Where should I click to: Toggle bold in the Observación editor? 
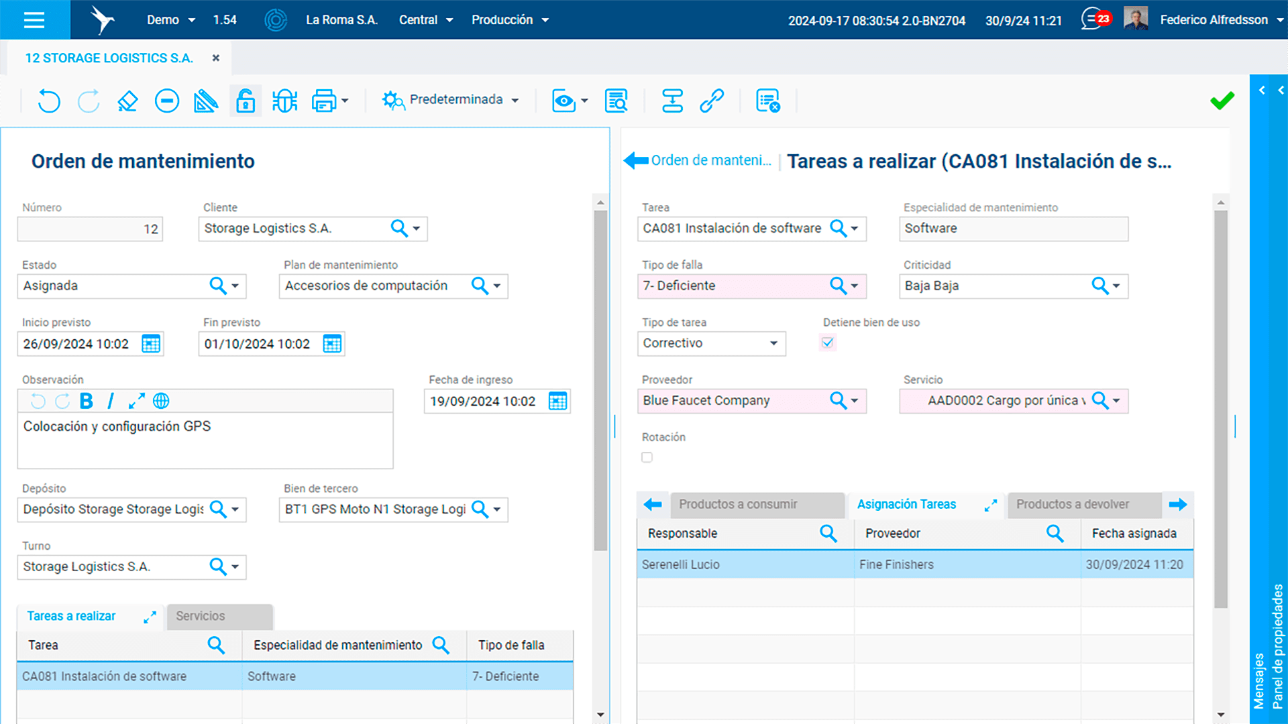87,401
